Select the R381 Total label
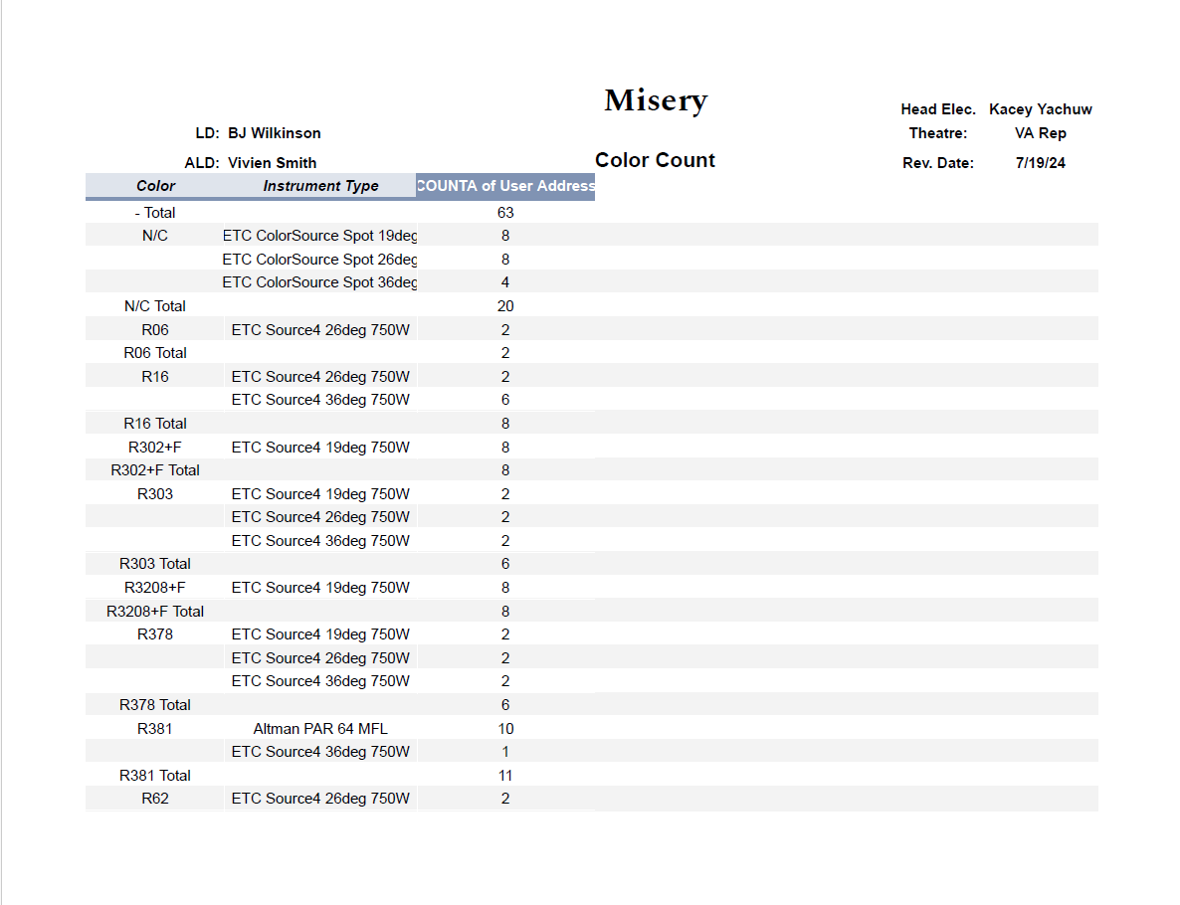 [x=155, y=776]
